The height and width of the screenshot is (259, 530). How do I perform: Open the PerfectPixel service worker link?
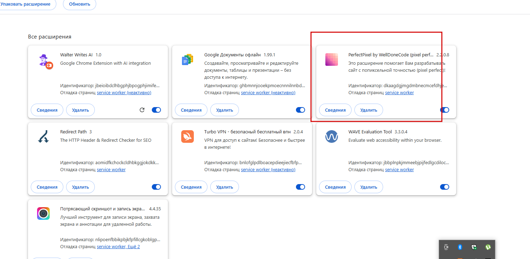click(x=400, y=93)
